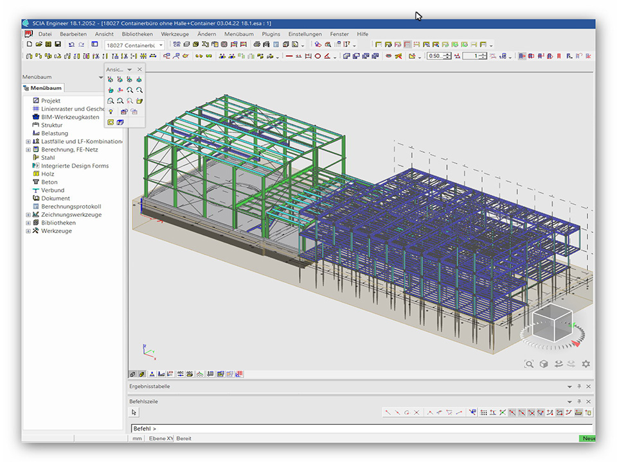Click the Ebene XY status bar button

pyautogui.click(x=161, y=438)
